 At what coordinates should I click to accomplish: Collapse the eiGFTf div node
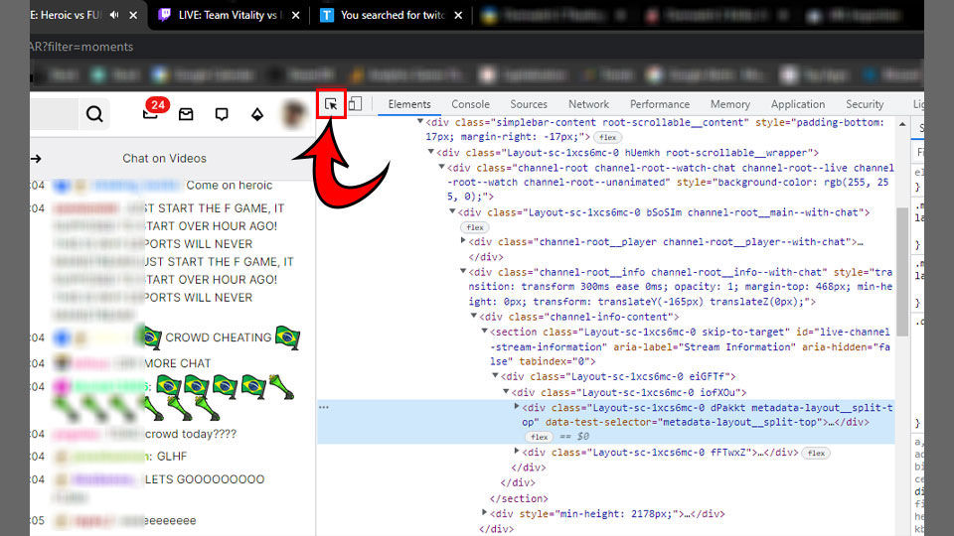point(495,375)
